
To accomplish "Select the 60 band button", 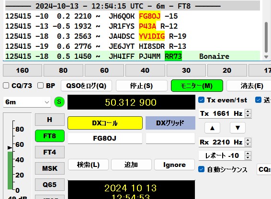I will click(x=104, y=70).
